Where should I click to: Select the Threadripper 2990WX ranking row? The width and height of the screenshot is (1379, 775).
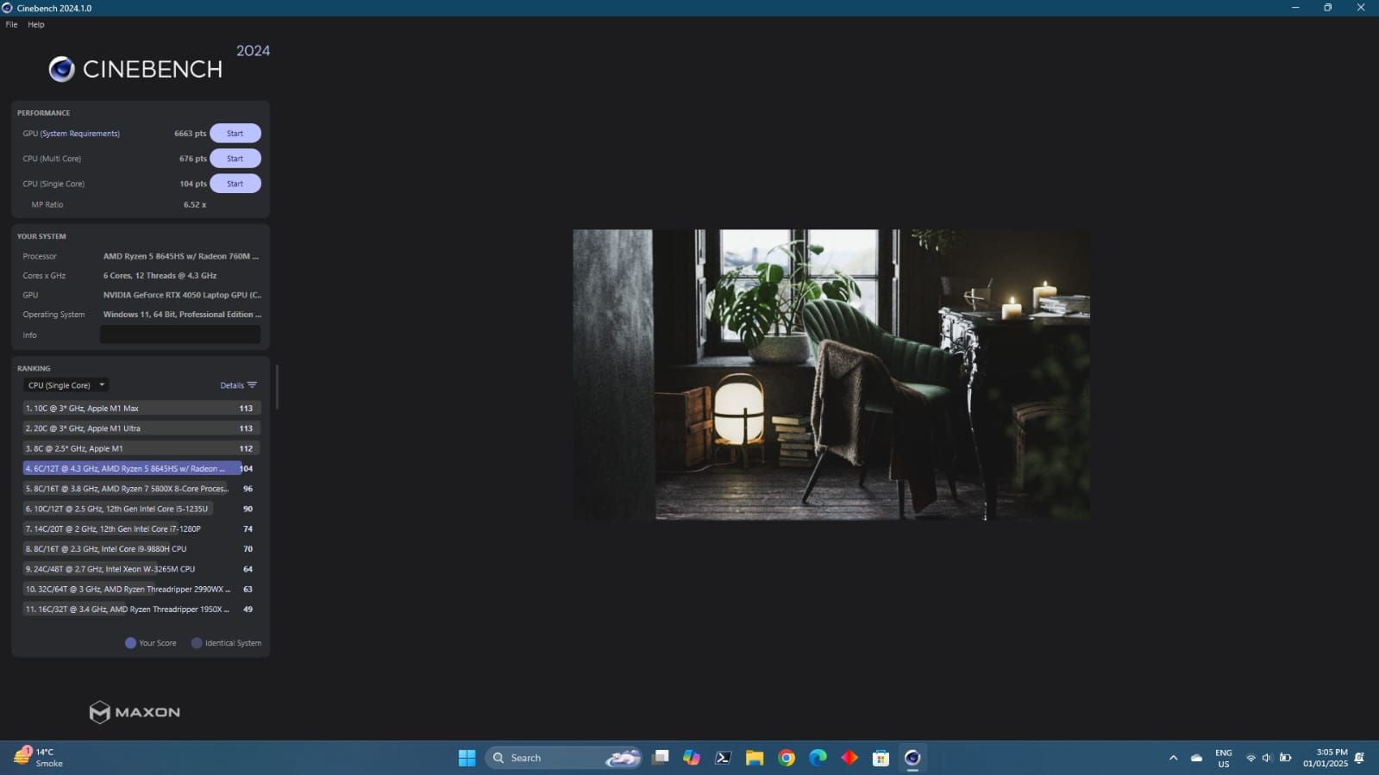(x=141, y=590)
